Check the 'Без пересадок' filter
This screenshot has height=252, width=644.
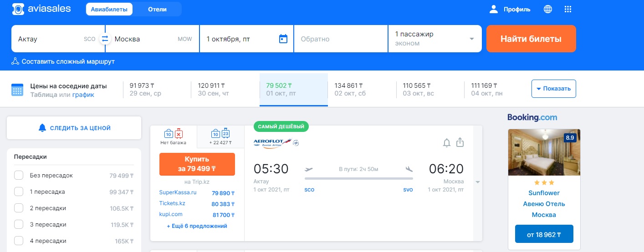tap(19, 176)
